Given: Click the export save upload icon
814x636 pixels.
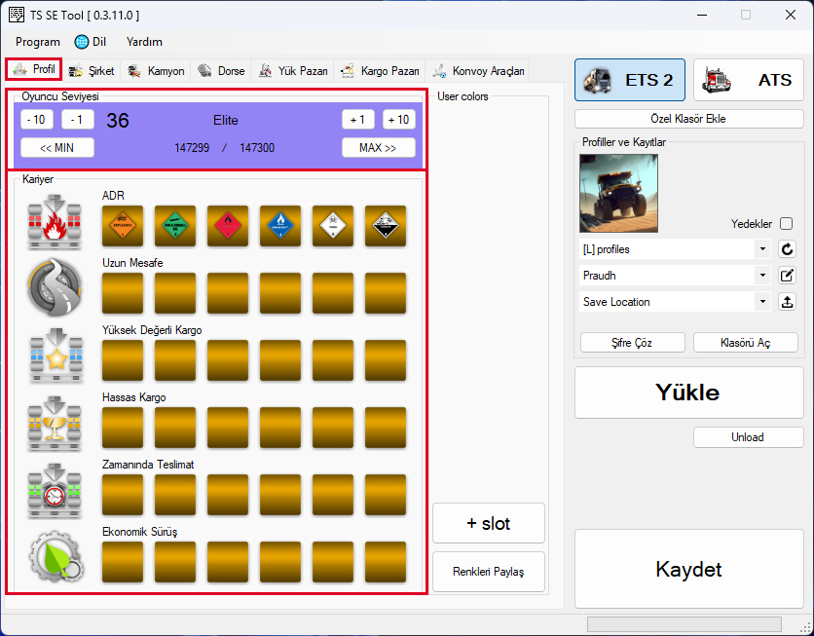Looking at the screenshot, I should click(x=788, y=302).
